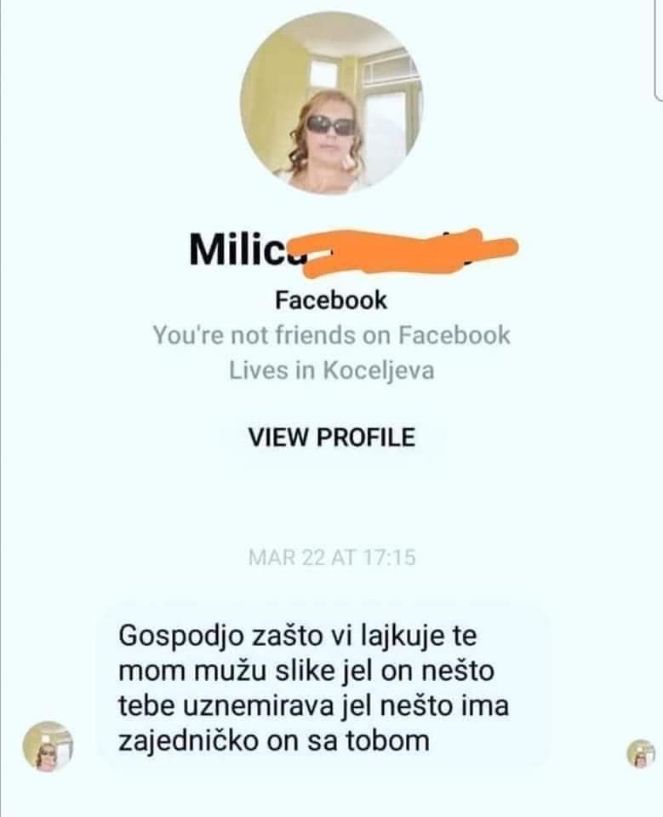
Task: Click the word Koceljeva in the location line
Action: point(379,370)
